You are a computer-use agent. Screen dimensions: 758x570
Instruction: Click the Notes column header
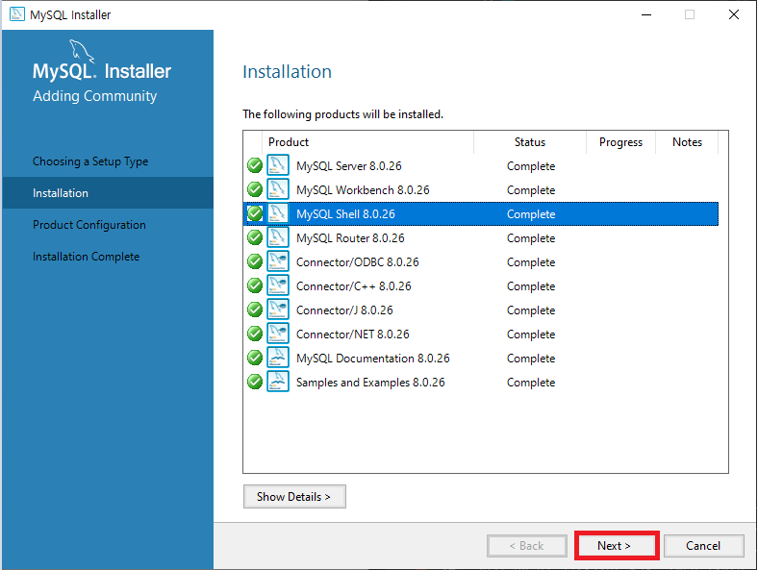(x=688, y=142)
